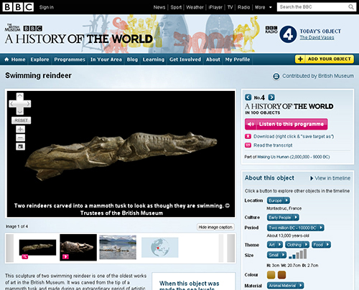Open the Explore nav tab
The width and height of the screenshot is (359, 290).
click(39, 59)
